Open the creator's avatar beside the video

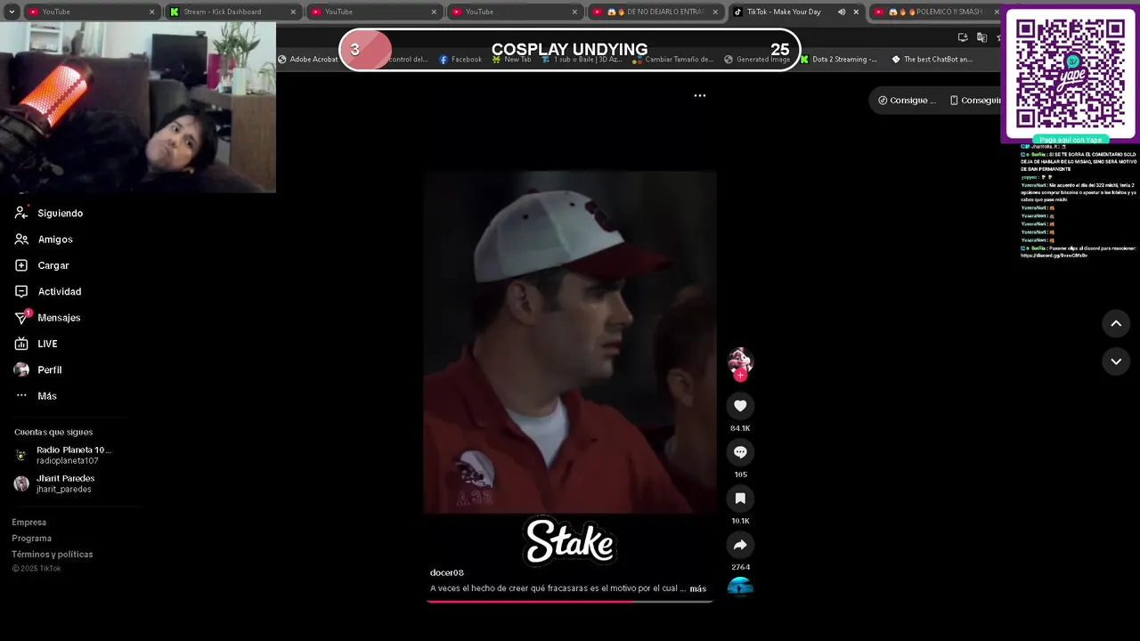tap(740, 360)
